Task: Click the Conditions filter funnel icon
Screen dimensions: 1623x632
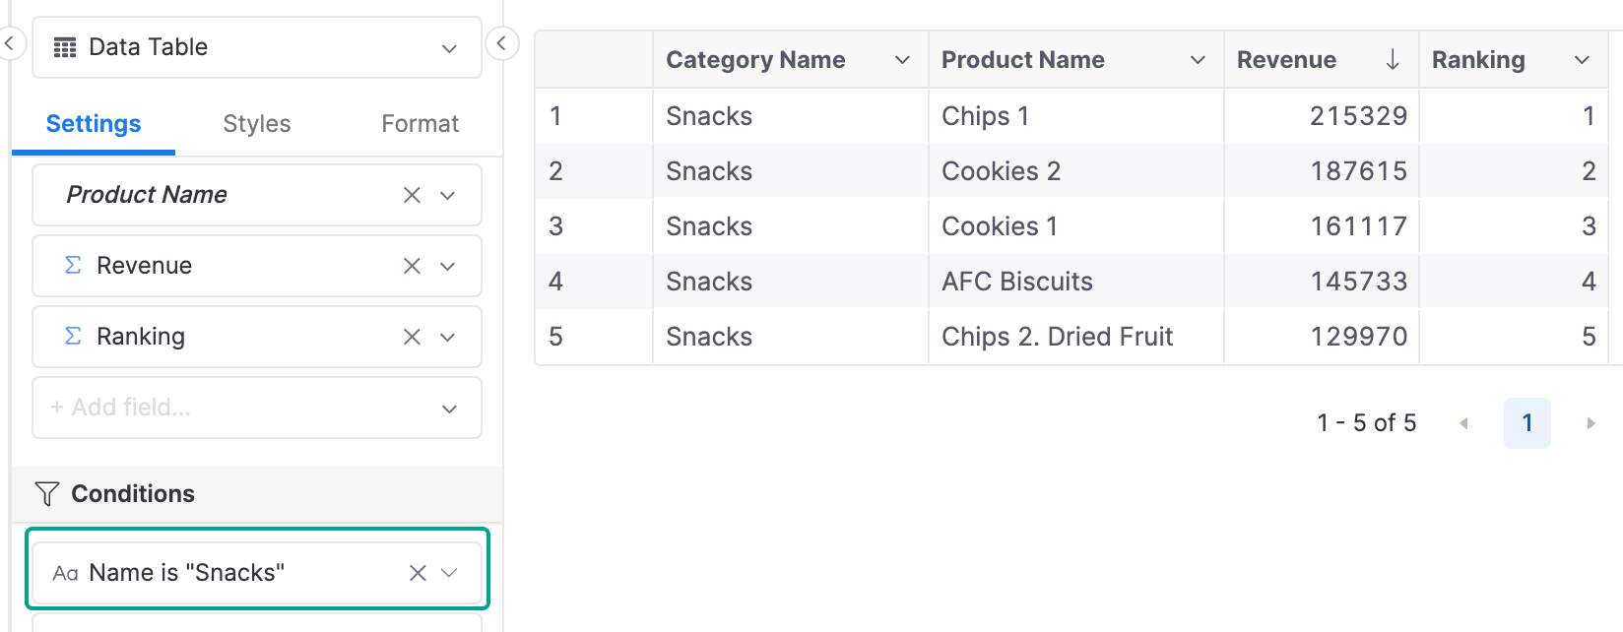Action: pyautogui.click(x=46, y=494)
